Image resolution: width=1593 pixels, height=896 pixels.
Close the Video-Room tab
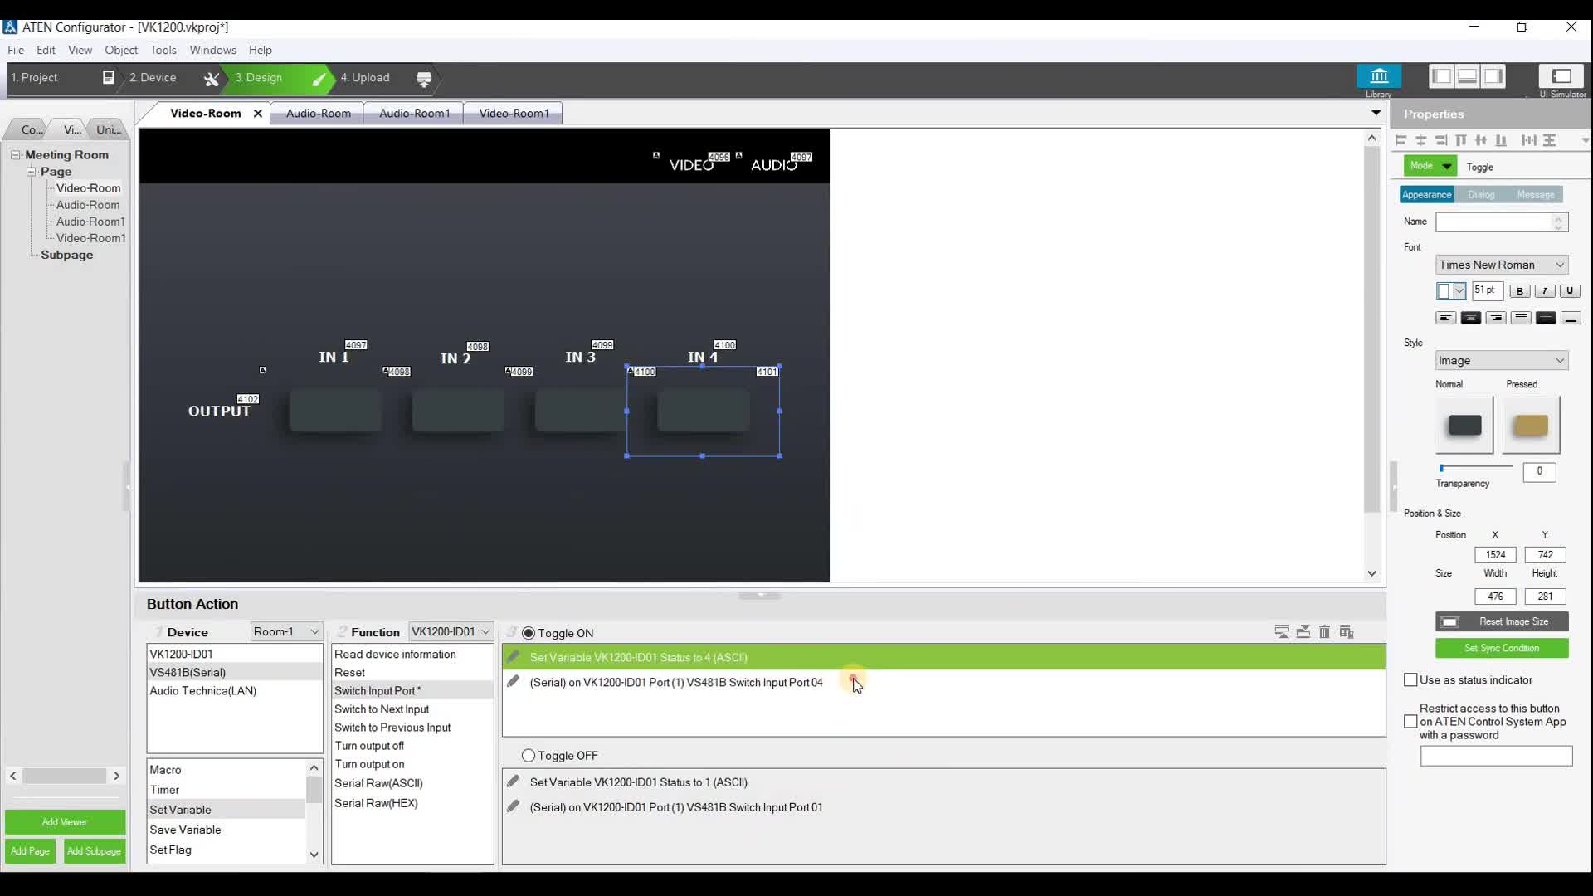pos(258,114)
